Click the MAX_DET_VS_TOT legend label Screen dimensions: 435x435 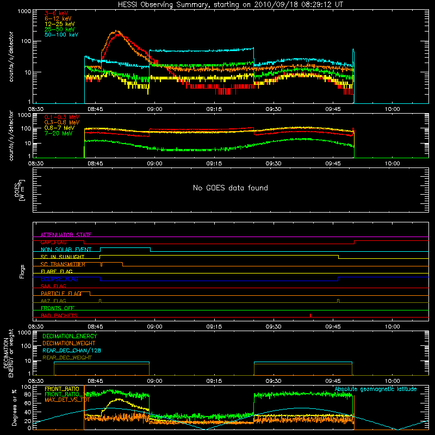click(67, 400)
